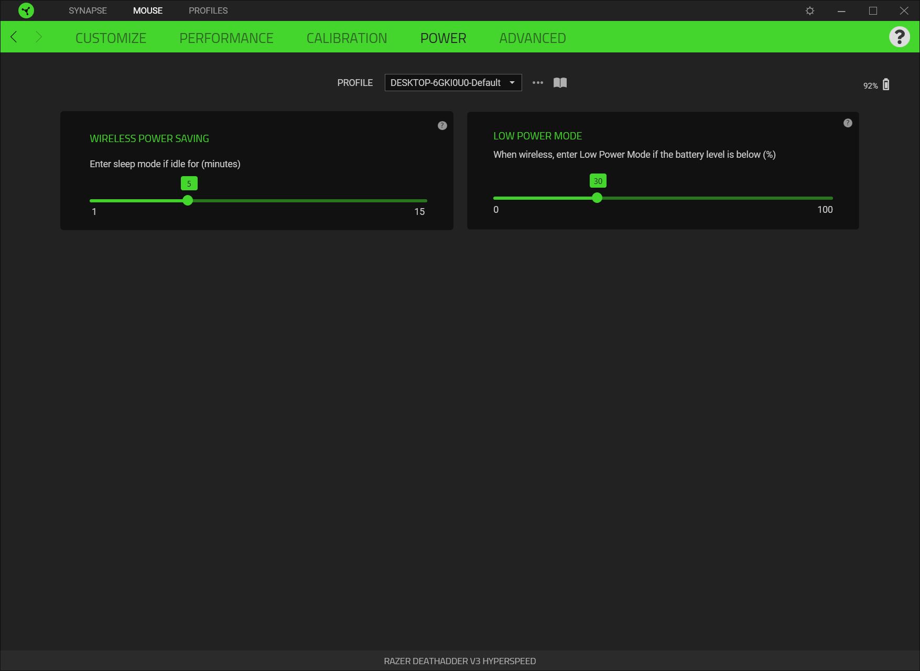Go back with the left arrow
Viewport: 920px width, 671px height.
point(14,37)
